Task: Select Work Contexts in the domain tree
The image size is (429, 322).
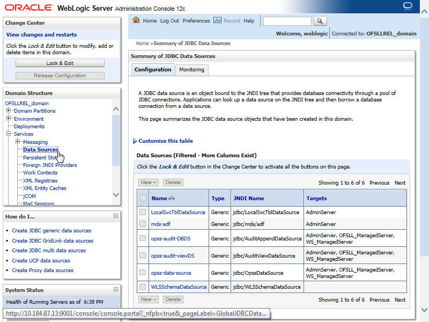Action: point(40,173)
